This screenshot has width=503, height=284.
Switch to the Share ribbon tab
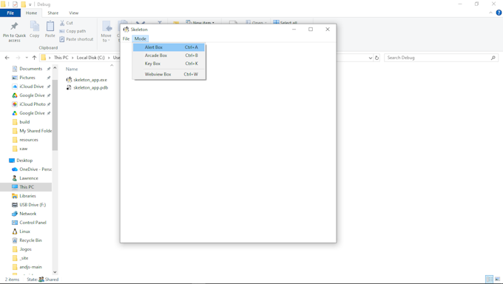[53, 13]
